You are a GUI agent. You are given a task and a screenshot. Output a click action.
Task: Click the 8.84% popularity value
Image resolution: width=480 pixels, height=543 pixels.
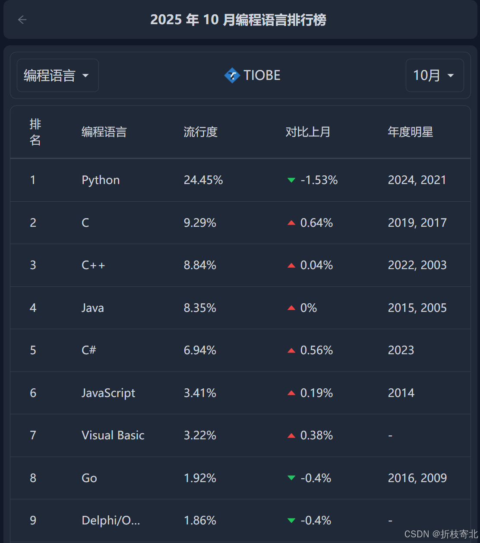[x=200, y=265]
